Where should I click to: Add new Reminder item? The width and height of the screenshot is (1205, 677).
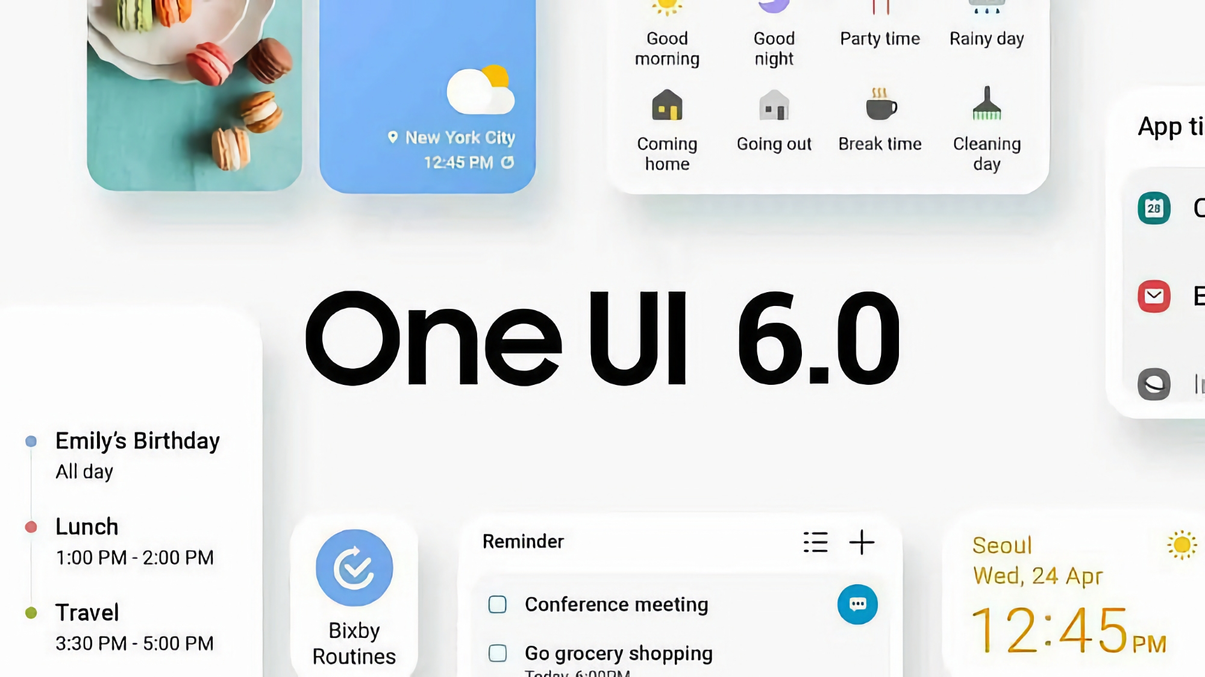coord(862,542)
